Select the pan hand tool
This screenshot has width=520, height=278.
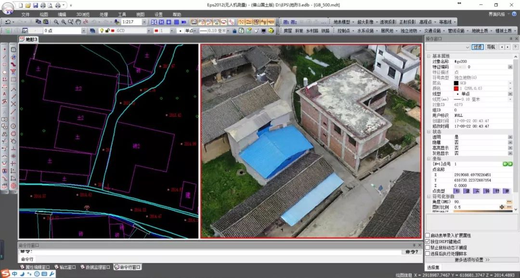coord(78,22)
